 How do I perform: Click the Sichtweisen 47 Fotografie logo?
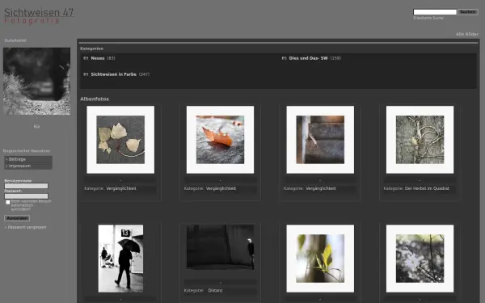pyautogui.click(x=39, y=16)
